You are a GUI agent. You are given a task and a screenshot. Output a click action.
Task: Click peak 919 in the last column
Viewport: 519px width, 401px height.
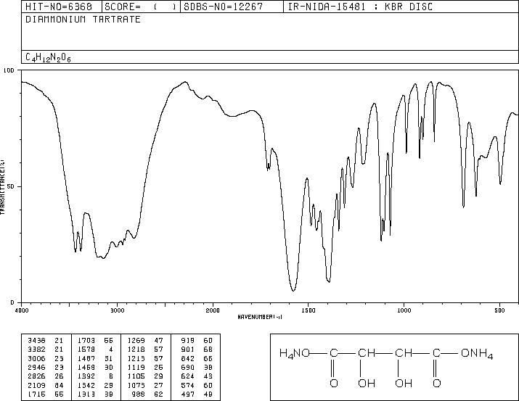coord(188,340)
